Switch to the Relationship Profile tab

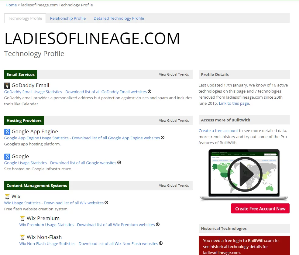tap(68, 18)
